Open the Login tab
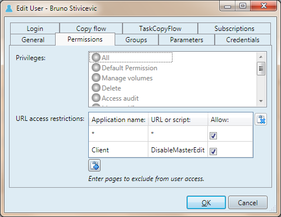The width and height of the screenshot is (281, 217). pos(35,29)
